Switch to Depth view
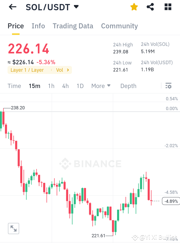 pos(128,86)
